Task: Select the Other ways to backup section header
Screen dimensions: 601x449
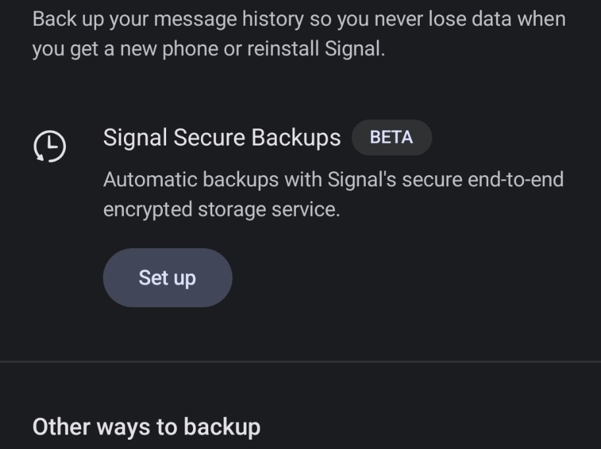Action: point(146,427)
